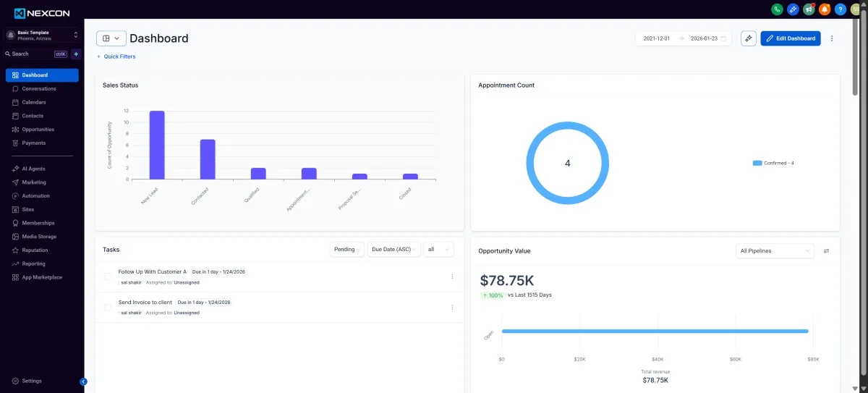The height and width of the screenshot is (393, 868).
Task: Click the 2026-01-23 end date
Action: click(704, 38)
